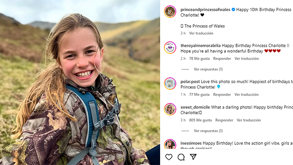Reply to sweet_domicile's comment
293x165 pixels.
click(x=224, y=120)
